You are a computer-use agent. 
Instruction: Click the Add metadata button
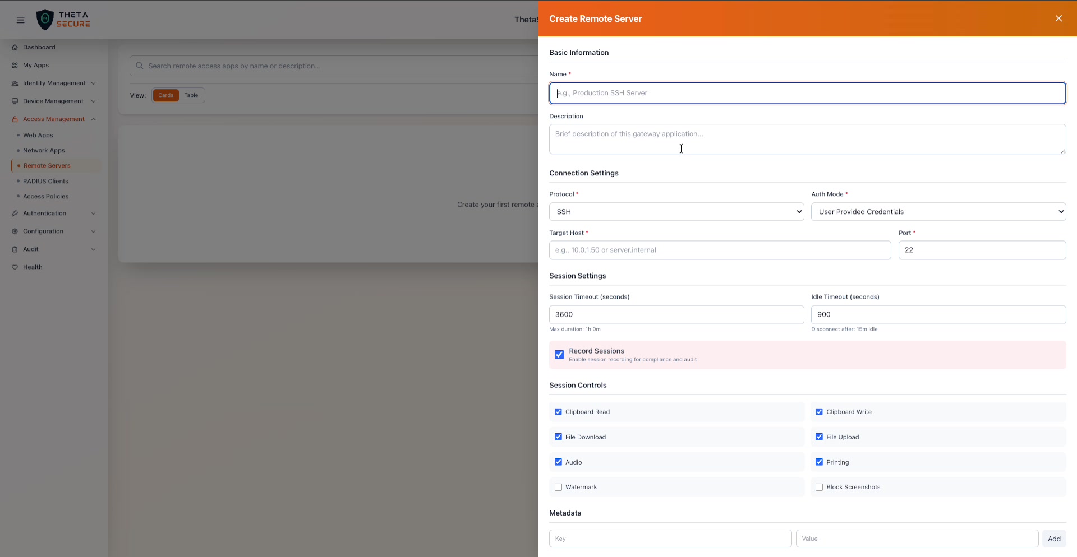[x=1054, y=539]
